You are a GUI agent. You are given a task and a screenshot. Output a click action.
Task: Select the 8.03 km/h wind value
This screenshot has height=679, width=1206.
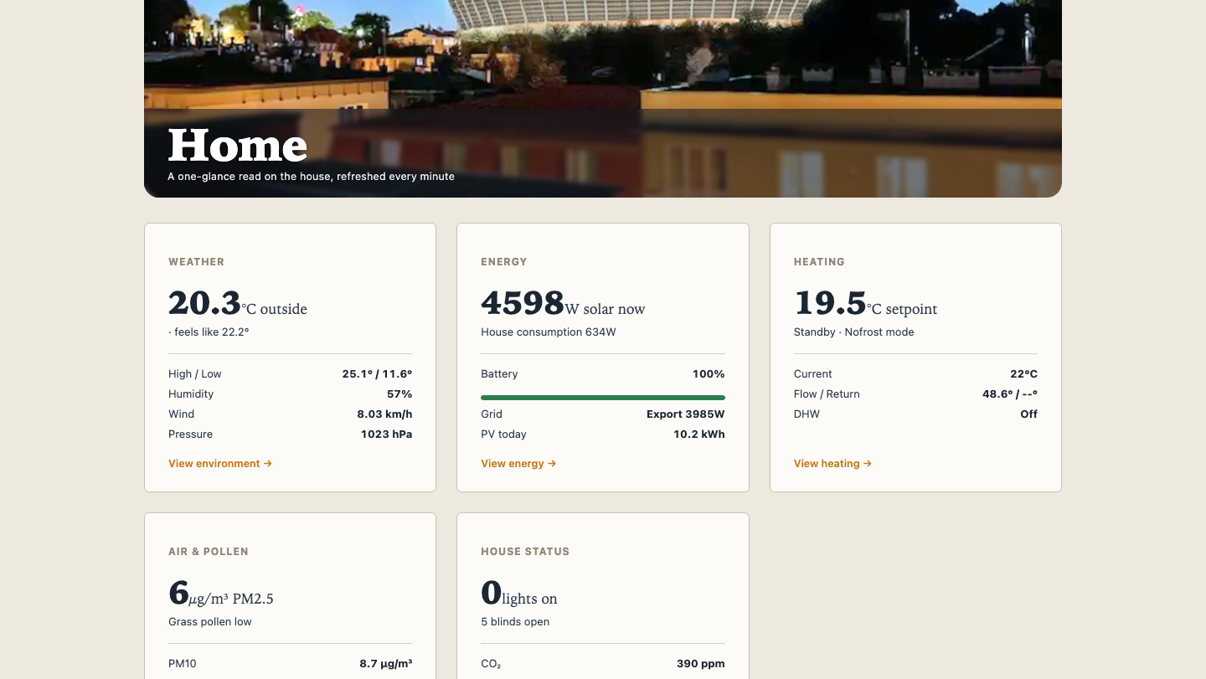pos(384,414)
